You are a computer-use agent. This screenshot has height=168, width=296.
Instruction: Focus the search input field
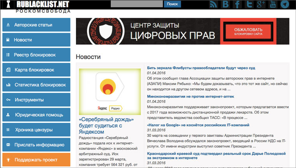click(x=137, y=4)
